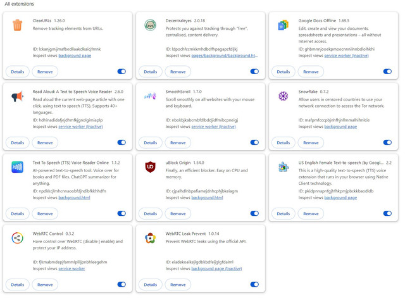
Task: Open SmoothScroll Details
Action: click(151, 142)
